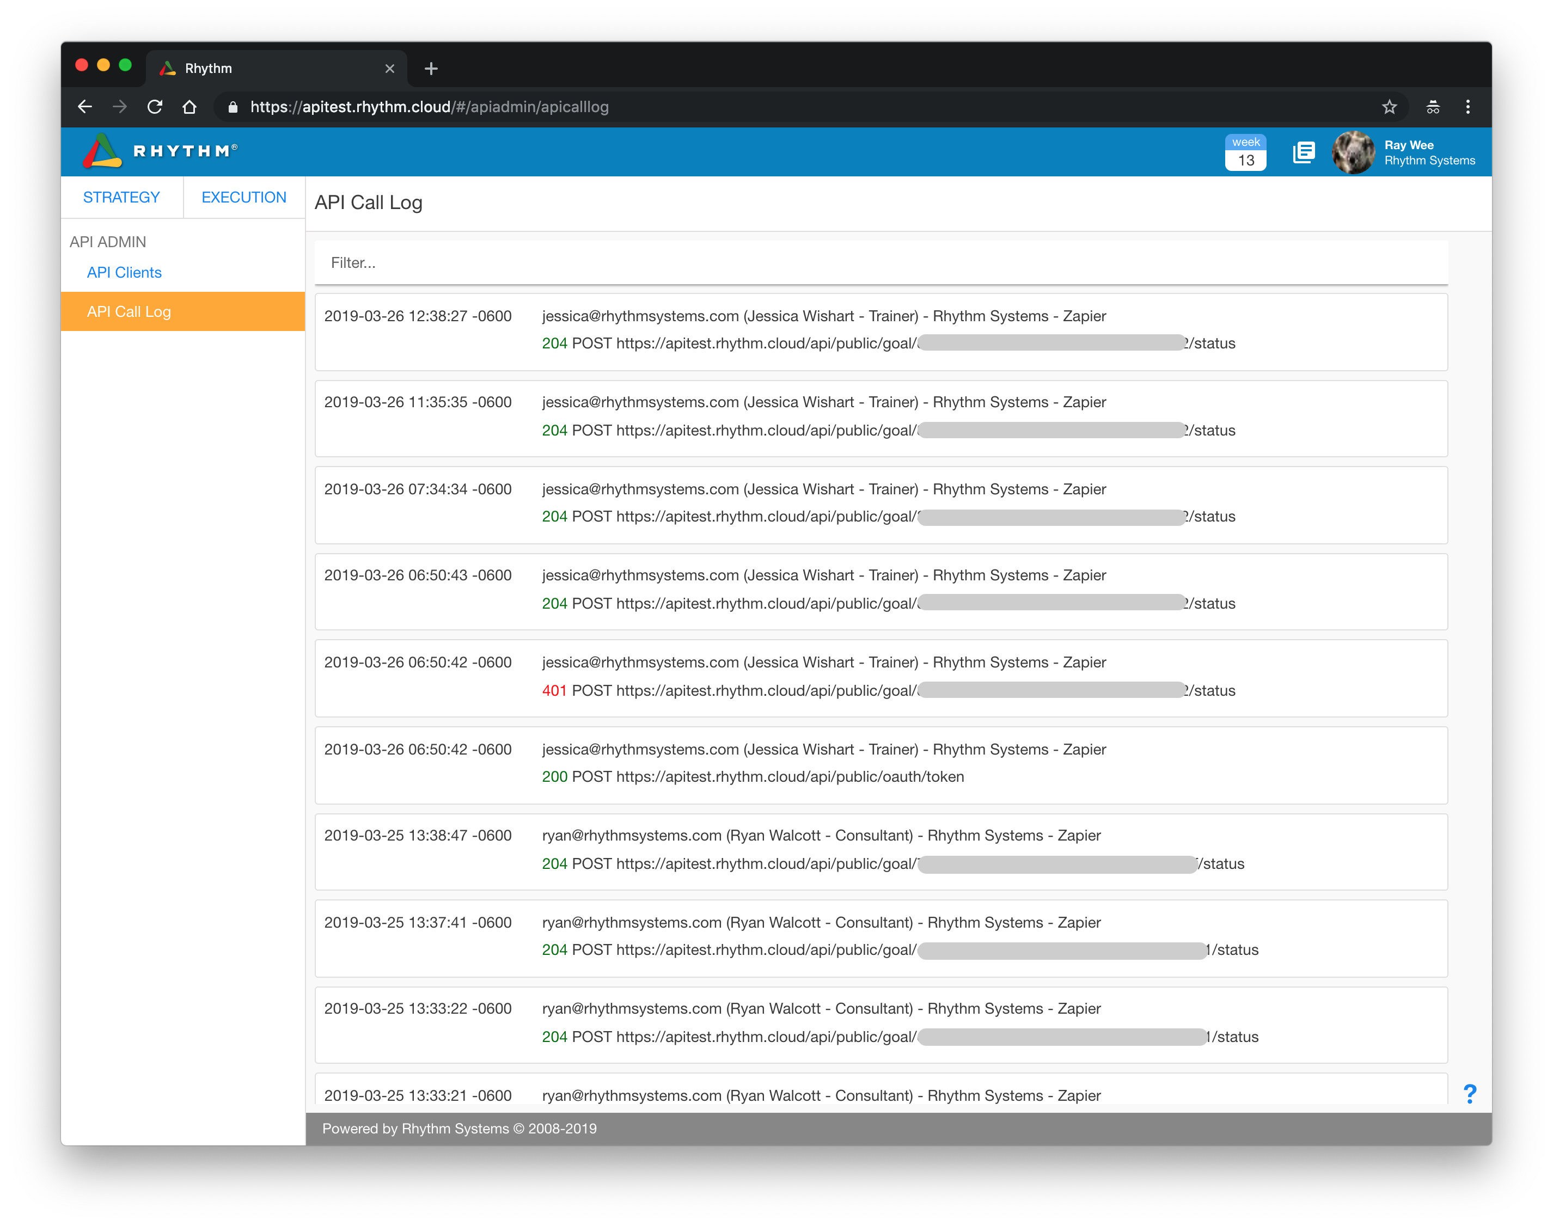1553x1226 pixels.
Task: Go back with the browser back arrow
Action: point(85,107)
